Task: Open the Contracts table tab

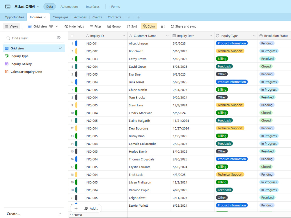Action: (x=114, y=17)
